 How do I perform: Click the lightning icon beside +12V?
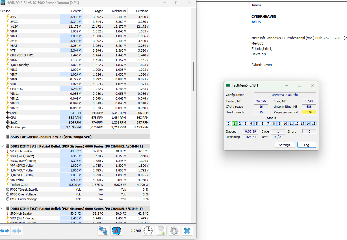(x=8, y=27)
